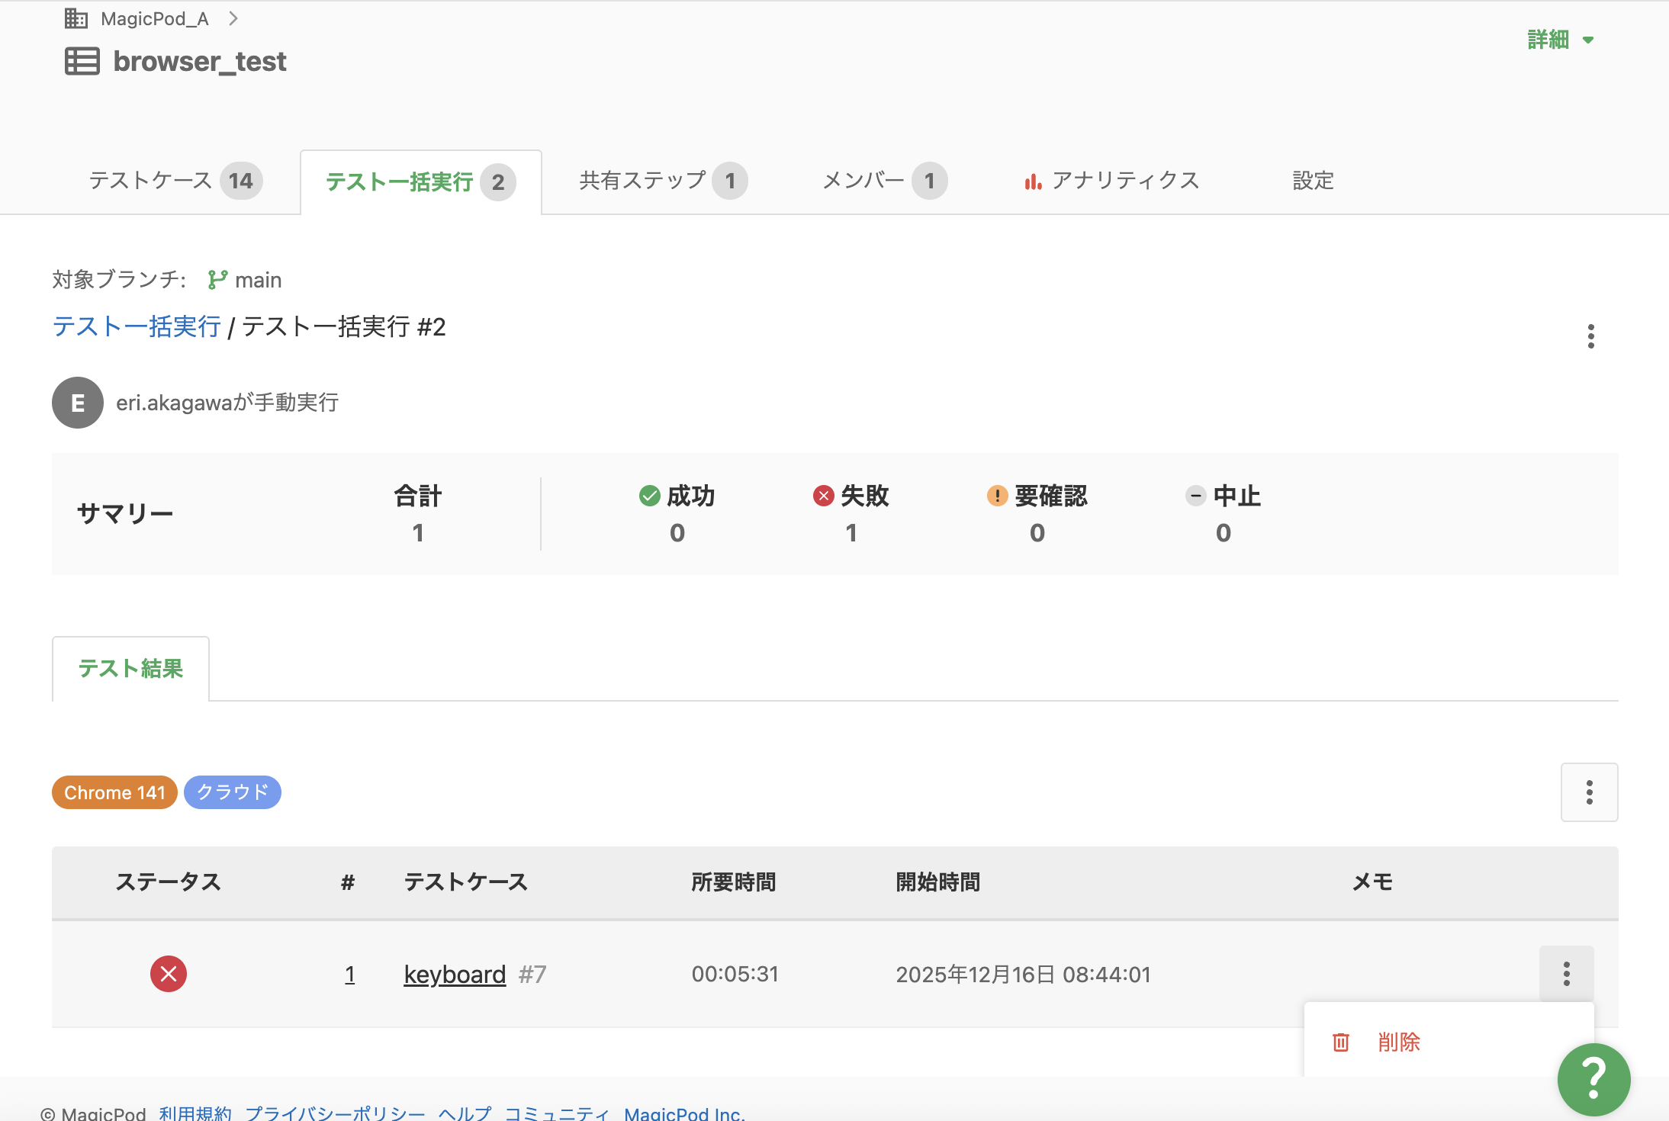Select the テスト一括実行 tab
This screenshot has height=1121, width=1669.
[x=421, y=182]
